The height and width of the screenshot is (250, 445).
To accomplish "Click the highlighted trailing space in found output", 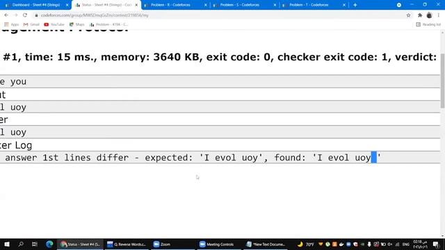I will [x=374, y=158].
